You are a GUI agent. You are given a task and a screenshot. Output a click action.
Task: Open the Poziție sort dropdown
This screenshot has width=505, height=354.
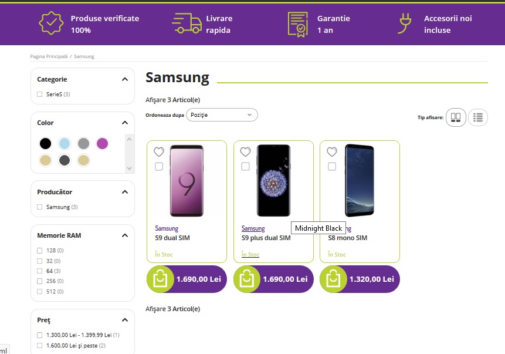point(222,115)
